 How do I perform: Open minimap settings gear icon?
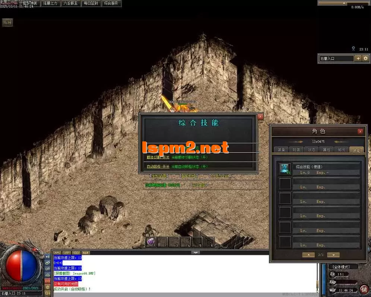coord(365,58)
